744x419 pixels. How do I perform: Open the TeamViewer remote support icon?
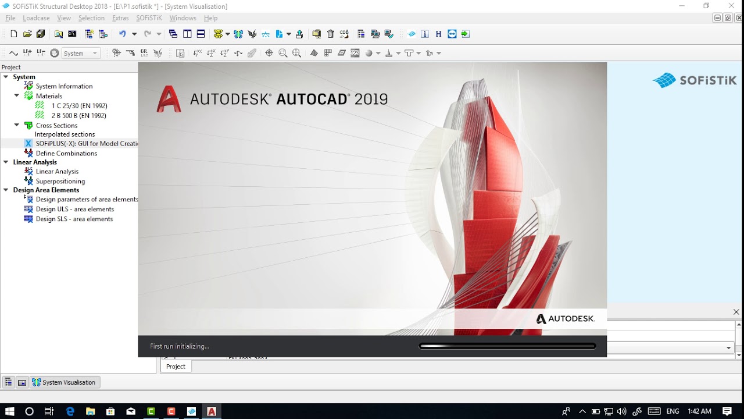click(452, 34)
